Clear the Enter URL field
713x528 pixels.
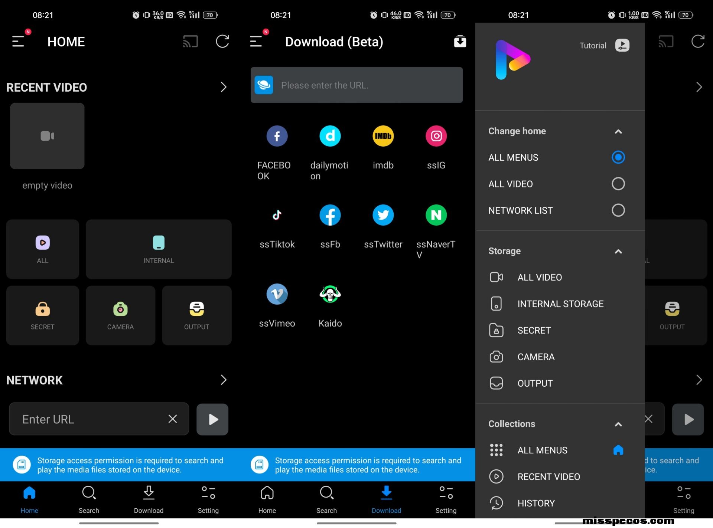click(172, 419)
